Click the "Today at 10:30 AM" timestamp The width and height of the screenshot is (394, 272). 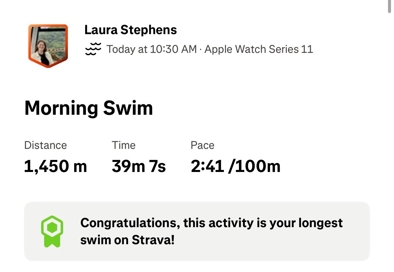pyautogui.click(x=151, y=49)
